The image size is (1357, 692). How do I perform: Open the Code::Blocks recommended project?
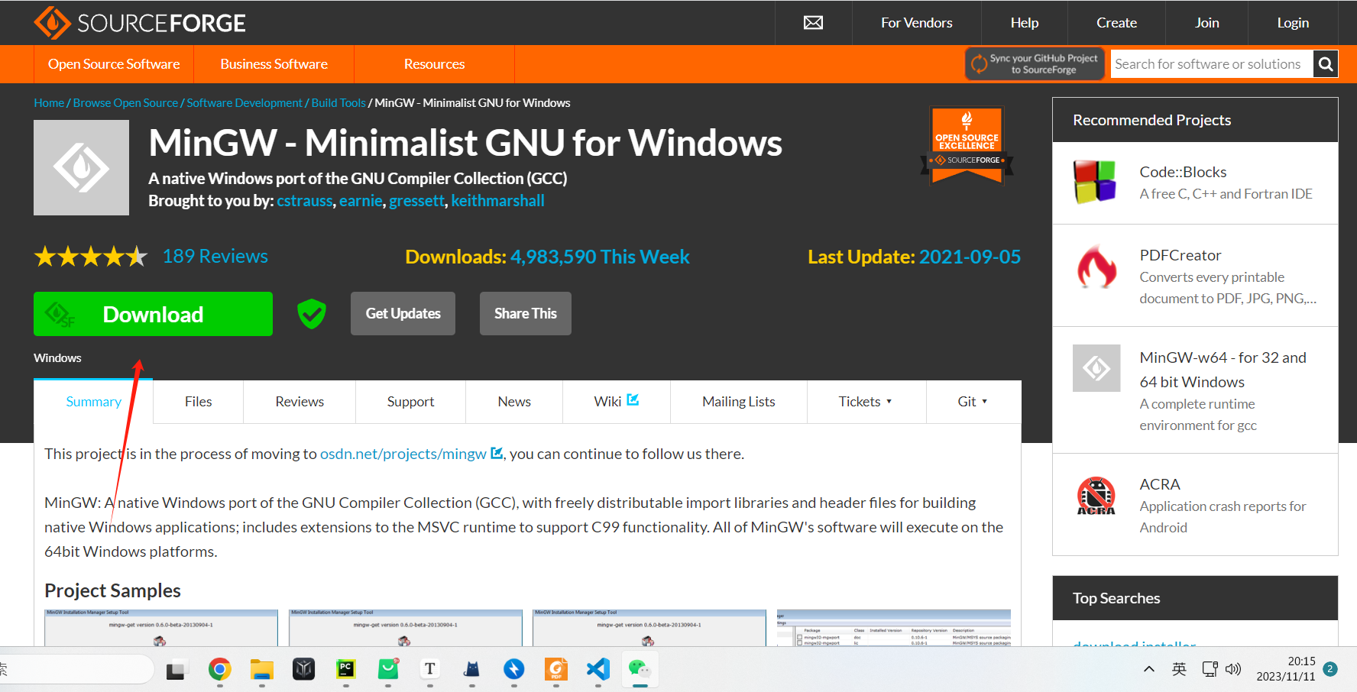tap(1183, 173)
